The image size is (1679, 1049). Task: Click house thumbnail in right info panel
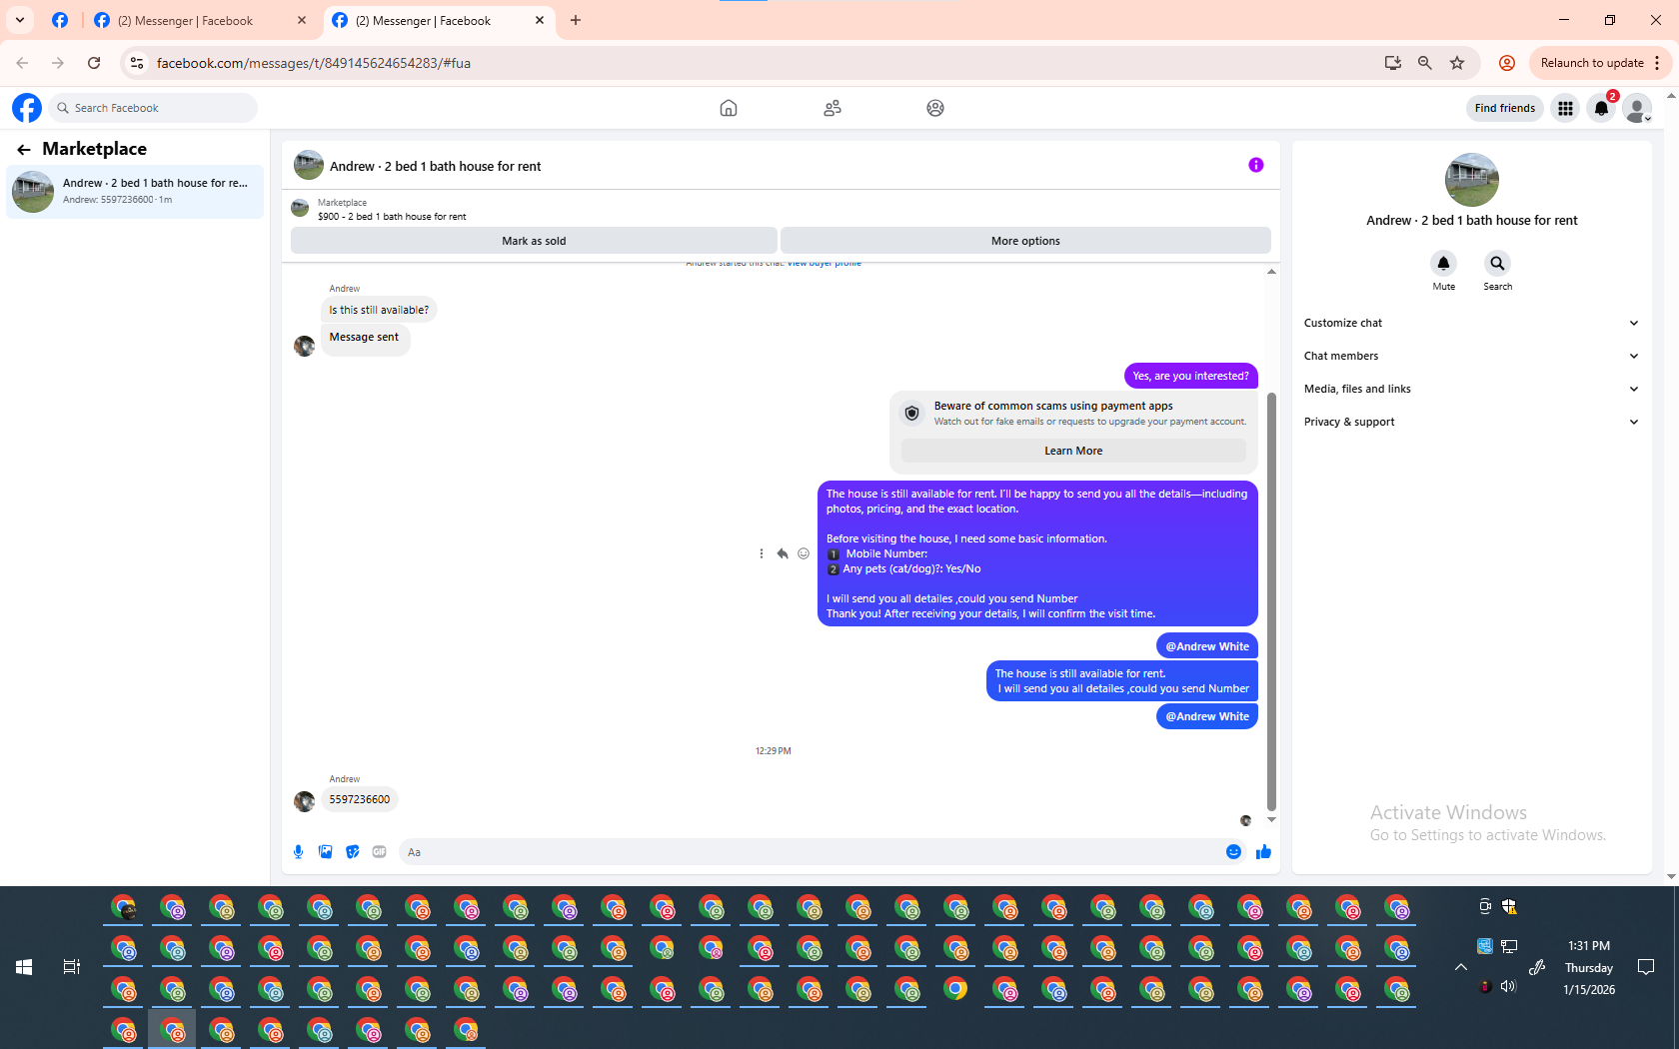[1471, 180]
